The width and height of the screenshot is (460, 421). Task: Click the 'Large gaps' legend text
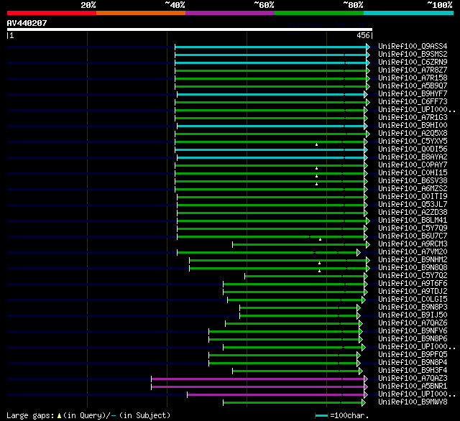[30, 415]
